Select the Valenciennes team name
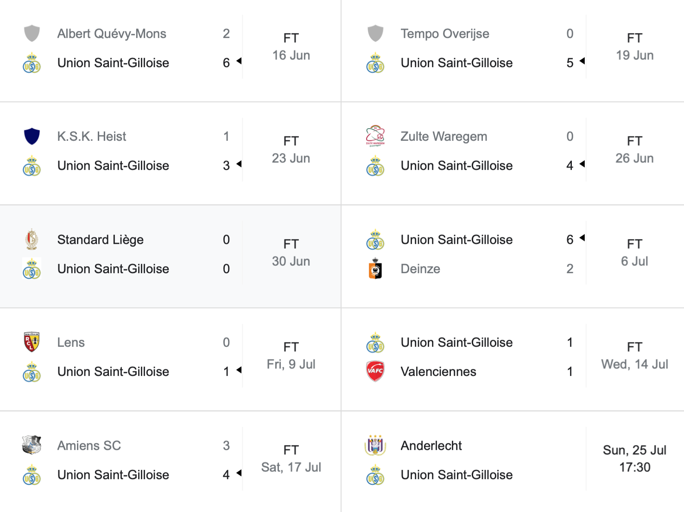This screenshot has width=684, height=512. (438, 372)
